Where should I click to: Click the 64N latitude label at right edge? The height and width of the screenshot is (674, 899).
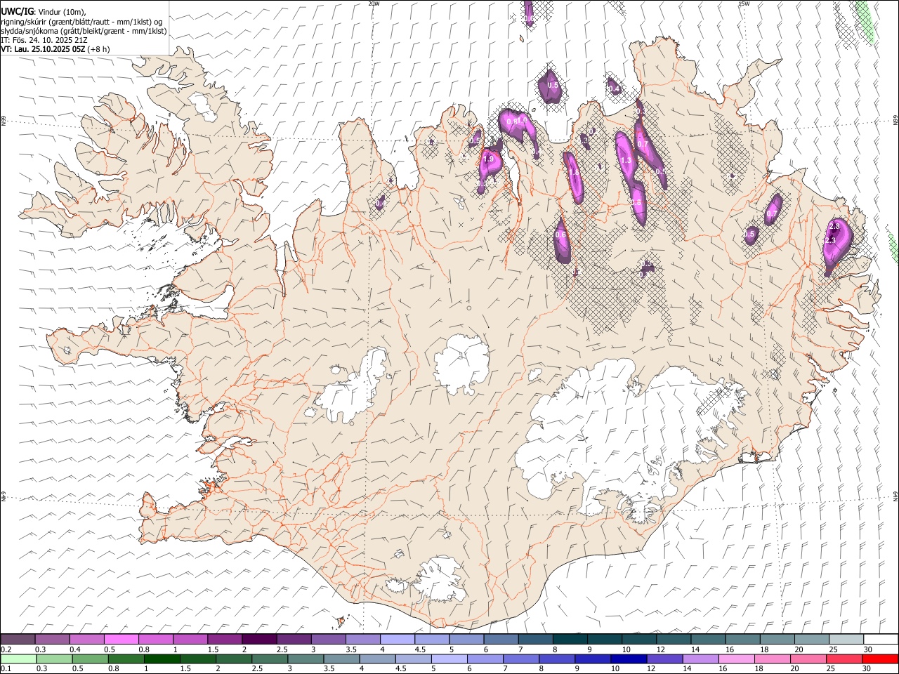coord(895,496)
